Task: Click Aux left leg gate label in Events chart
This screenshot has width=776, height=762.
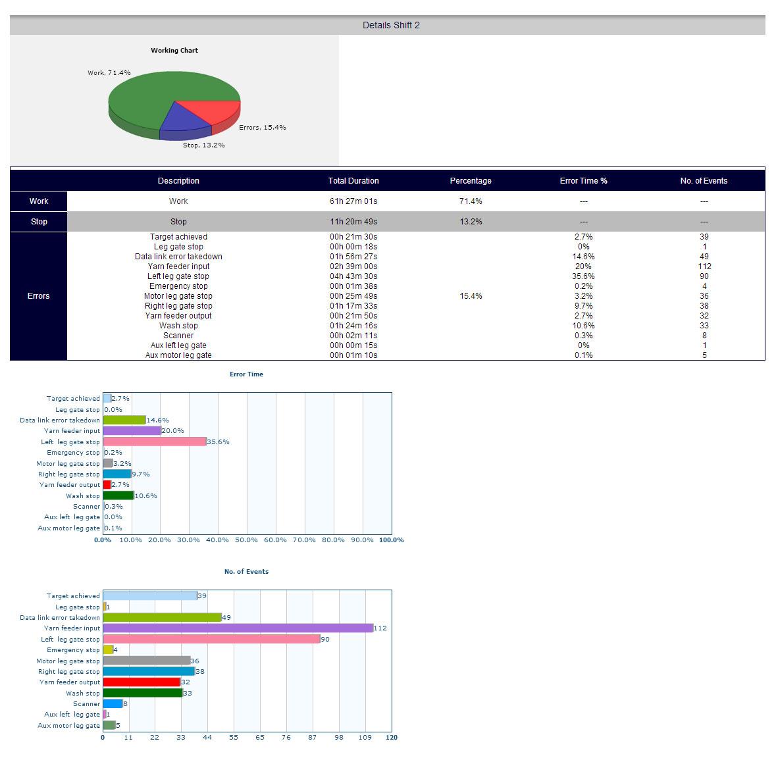Action: [72, 715]
